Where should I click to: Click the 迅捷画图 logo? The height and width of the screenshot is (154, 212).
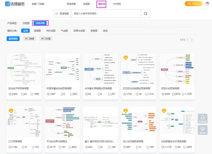point(15,4)
